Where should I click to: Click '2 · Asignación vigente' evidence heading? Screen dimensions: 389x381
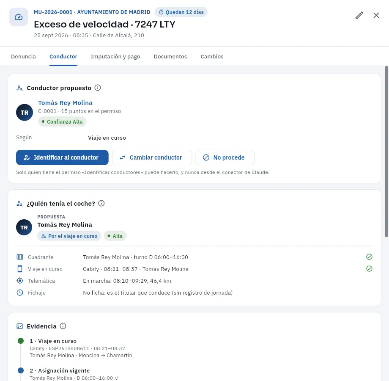pyautogui.click(x=60, y=370)
